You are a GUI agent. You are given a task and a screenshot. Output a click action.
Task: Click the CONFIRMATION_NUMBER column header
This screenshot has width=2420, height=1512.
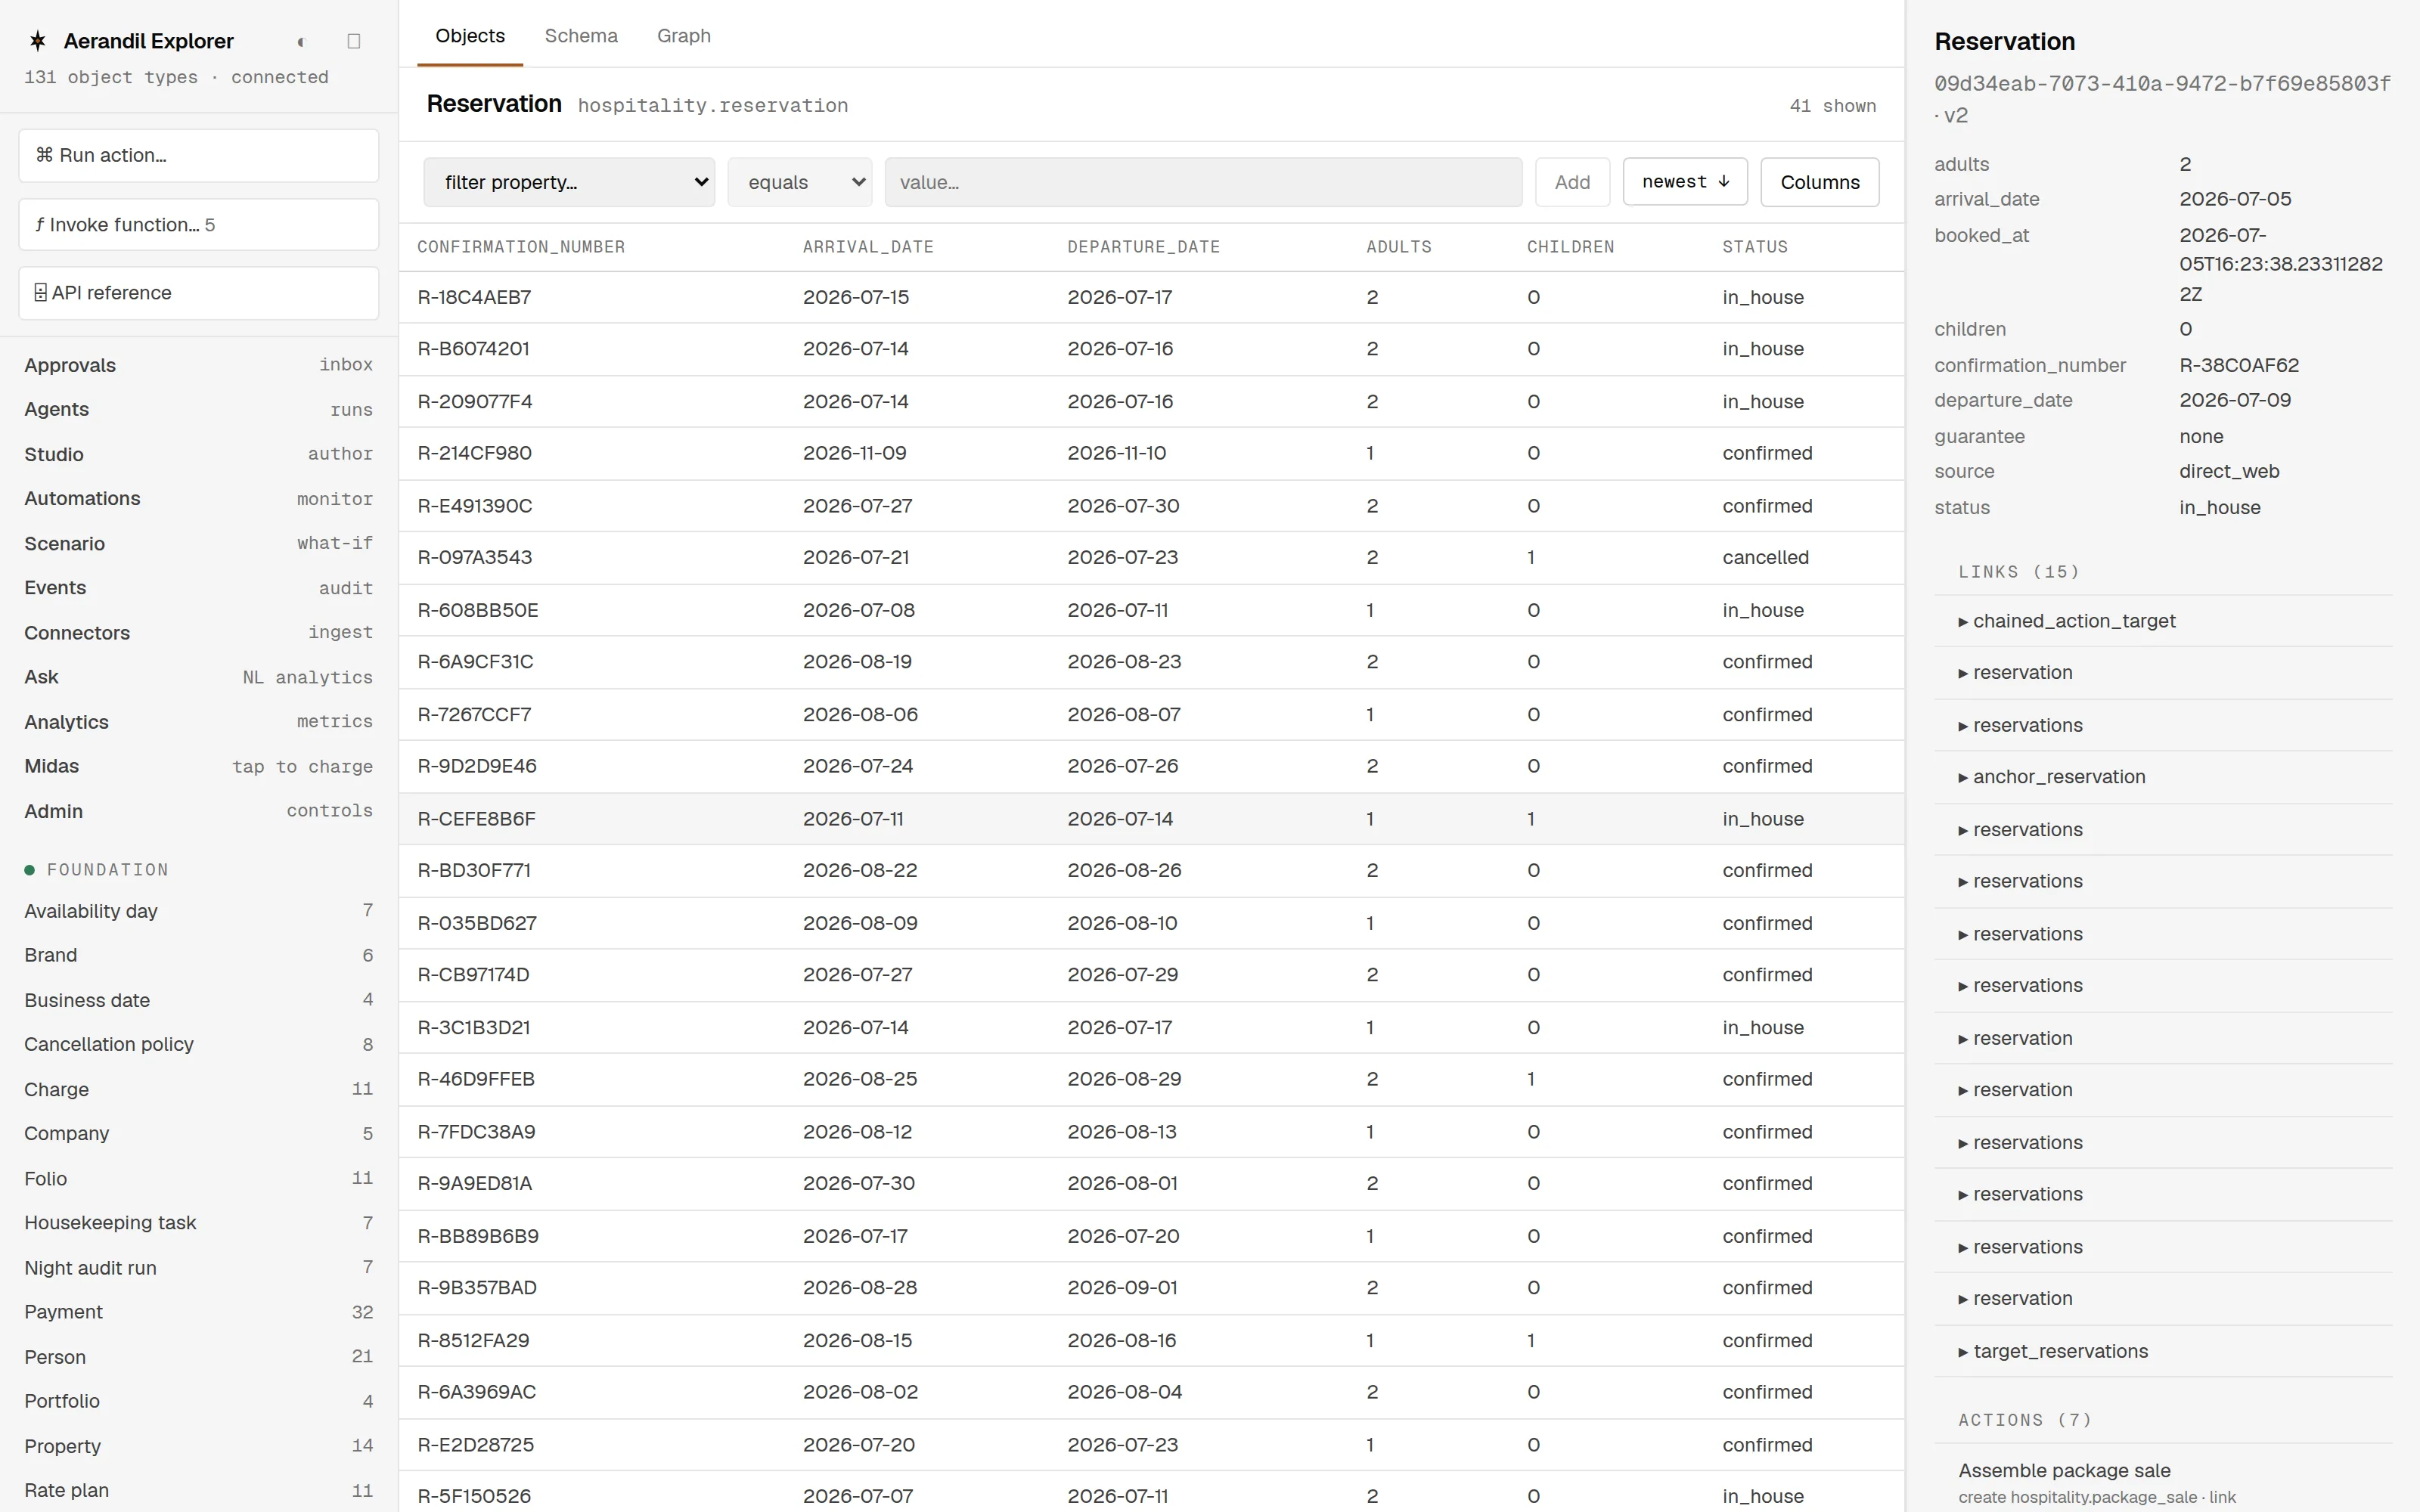point(521,247)
